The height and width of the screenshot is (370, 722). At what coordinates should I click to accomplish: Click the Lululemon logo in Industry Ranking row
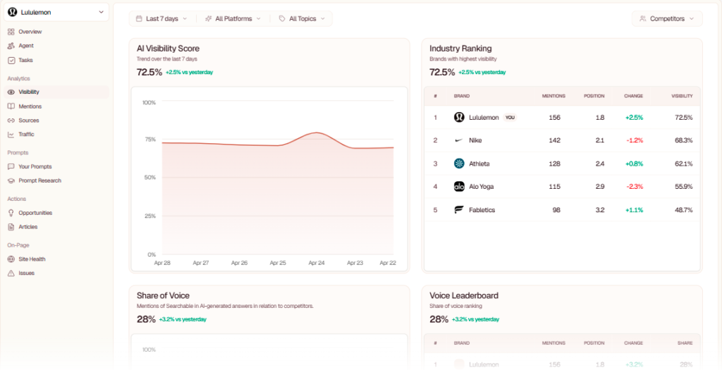459,118
